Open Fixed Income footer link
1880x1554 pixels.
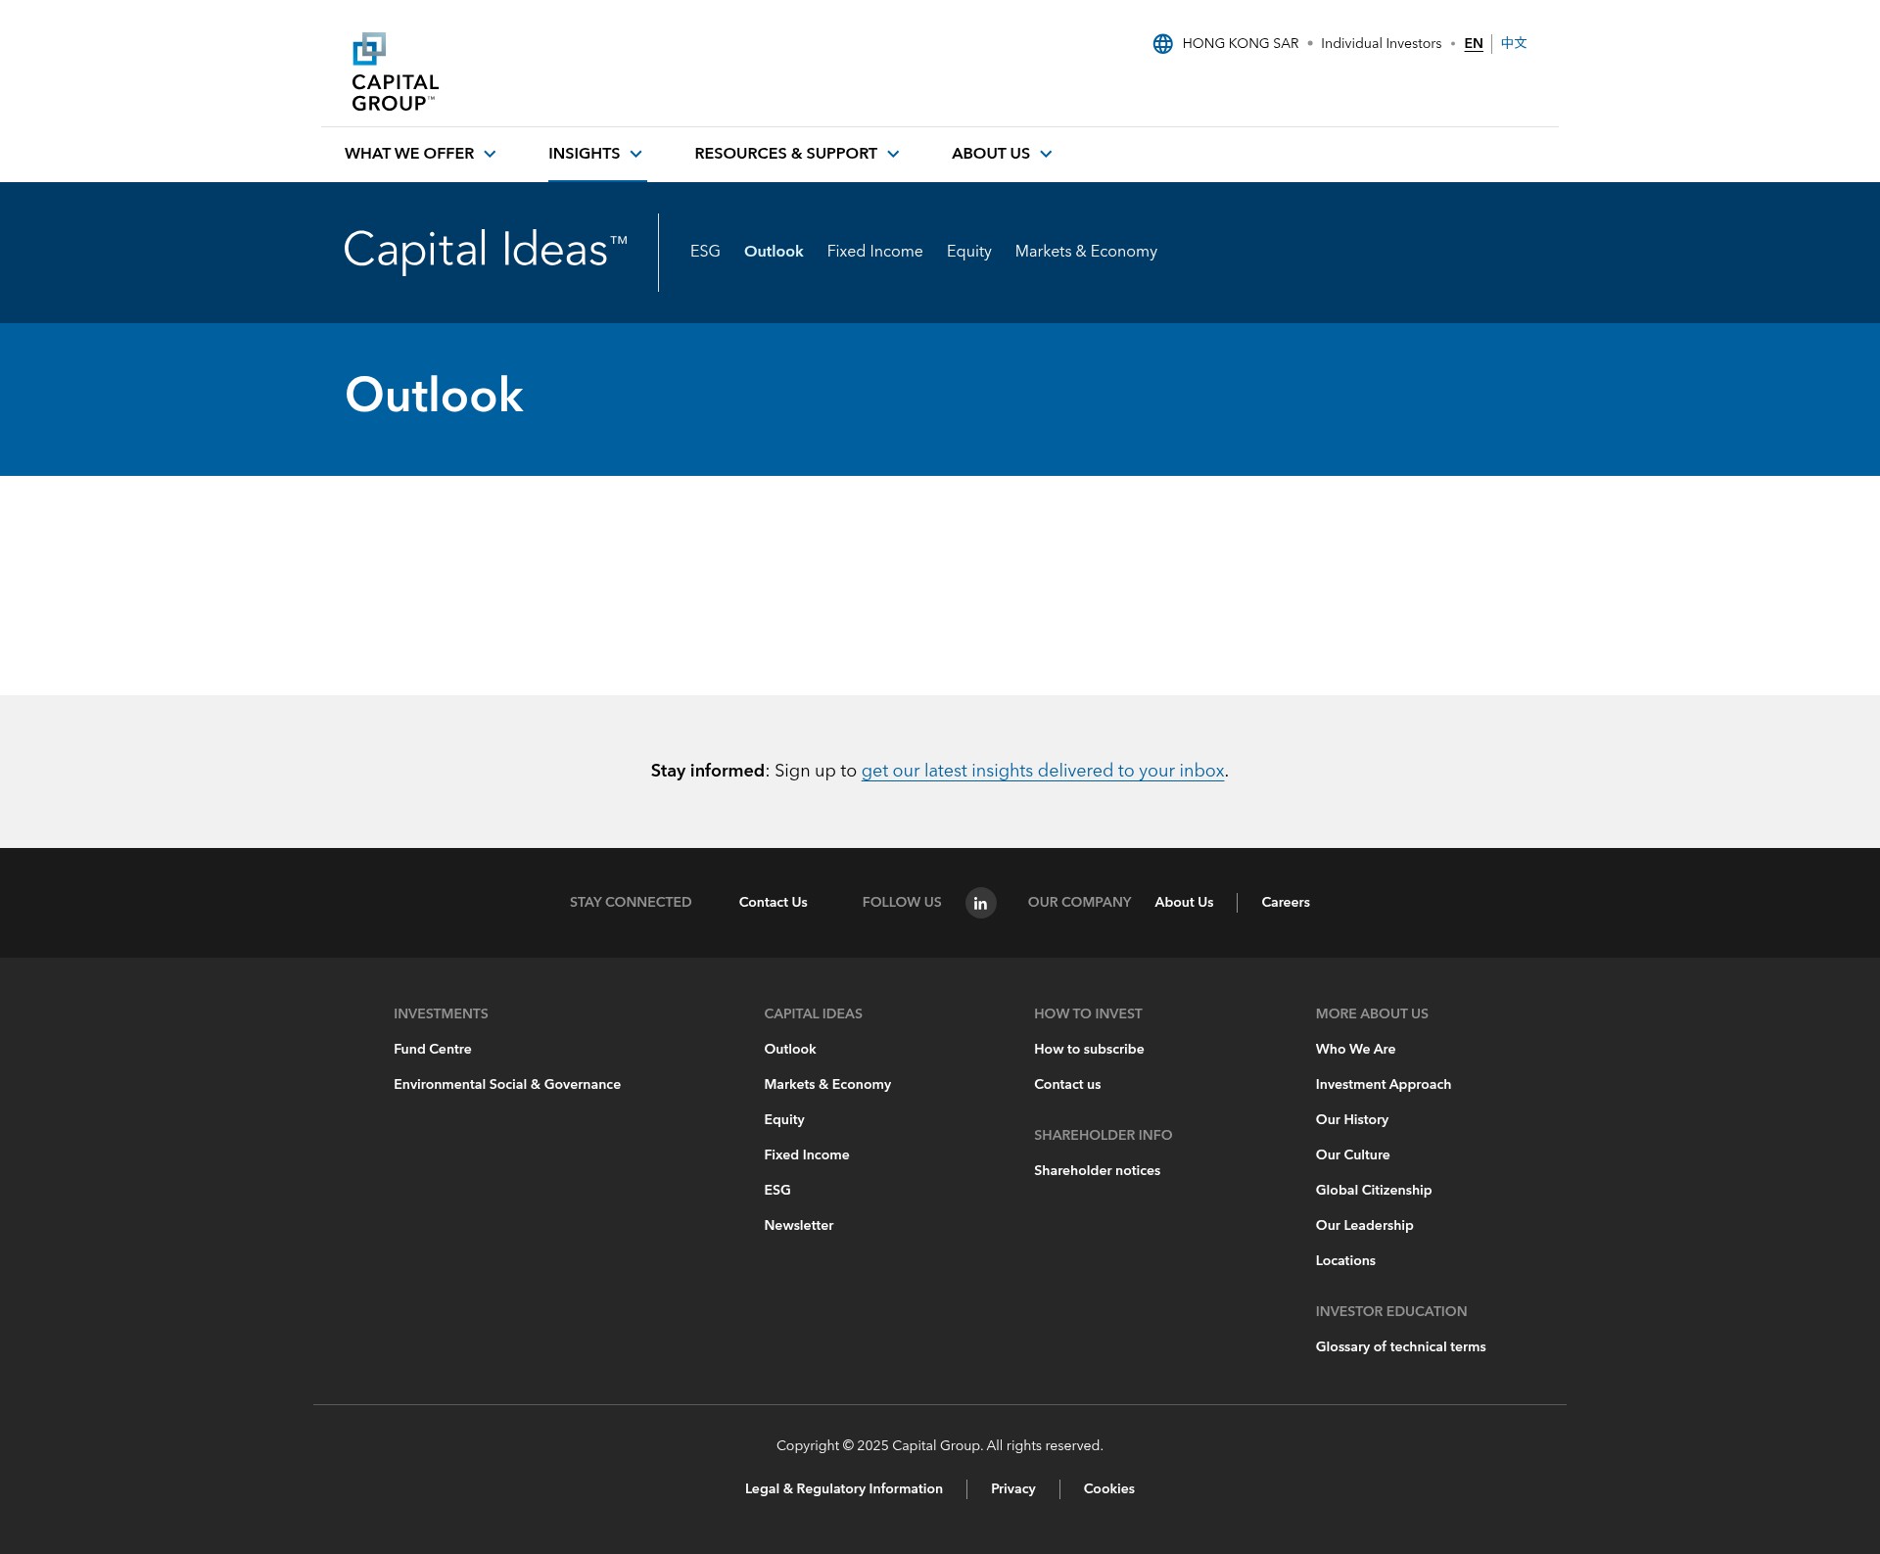[806, 1154]
